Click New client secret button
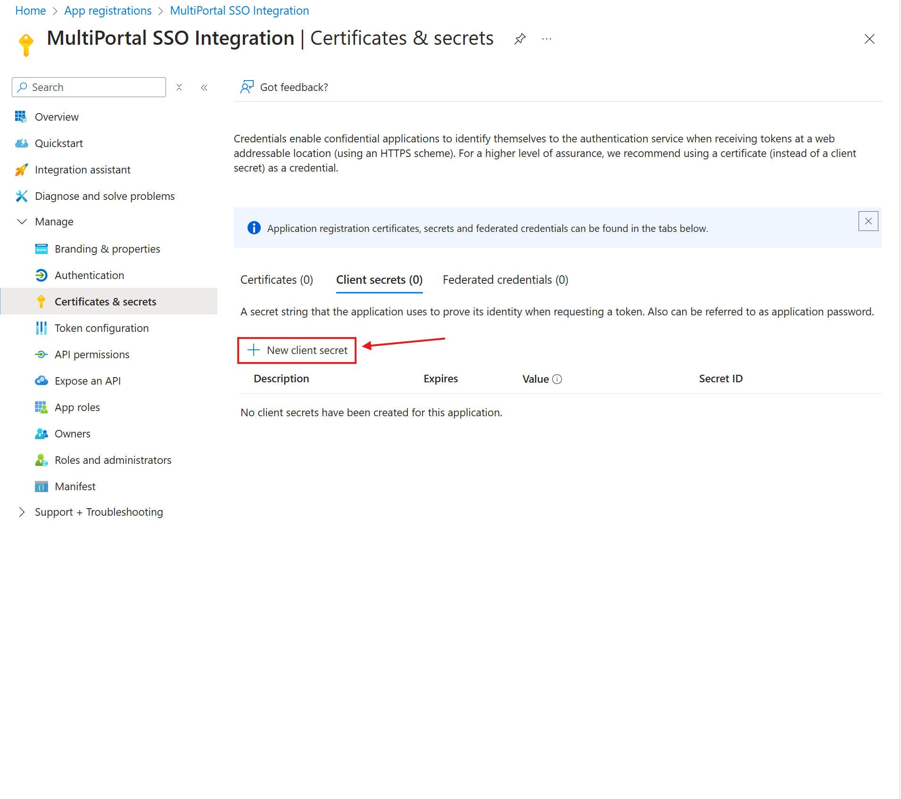The height and width of the screenshot is (799, 901). click(297, 350)
